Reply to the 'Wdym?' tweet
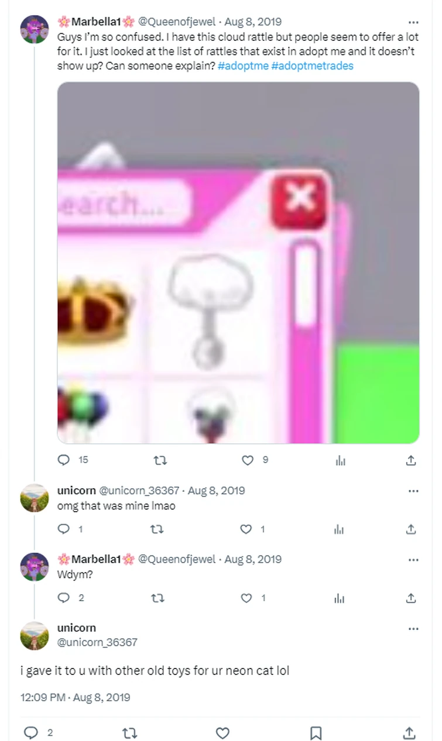The image size is (442, 741). (64, 598)
